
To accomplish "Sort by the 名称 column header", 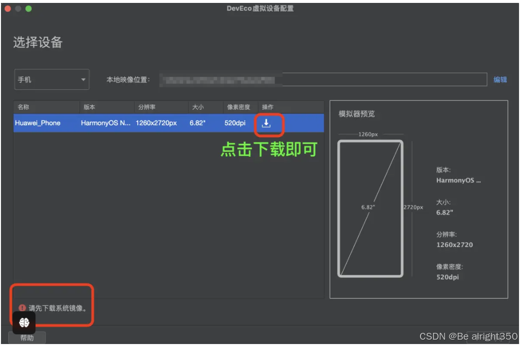I will click(x=47, y=107).
